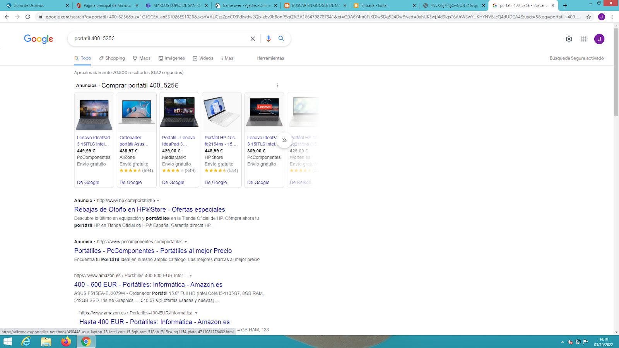
Task: Click the Chrome taskbar icon
Action: (86, 341)
